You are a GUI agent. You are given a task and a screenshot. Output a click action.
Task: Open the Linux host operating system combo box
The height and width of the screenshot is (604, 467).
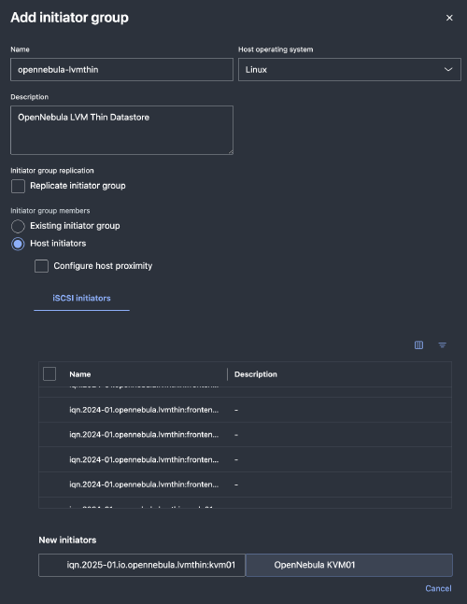click(x=349, y=69)
